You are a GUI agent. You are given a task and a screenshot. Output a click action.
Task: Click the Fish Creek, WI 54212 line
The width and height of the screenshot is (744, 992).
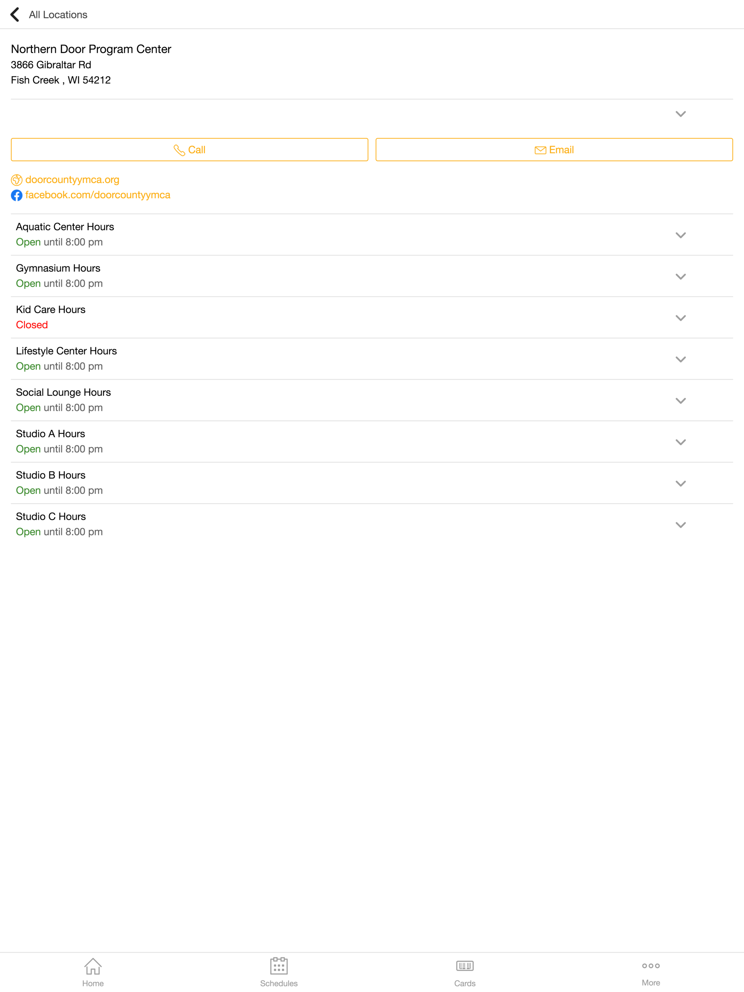(61, 80)
